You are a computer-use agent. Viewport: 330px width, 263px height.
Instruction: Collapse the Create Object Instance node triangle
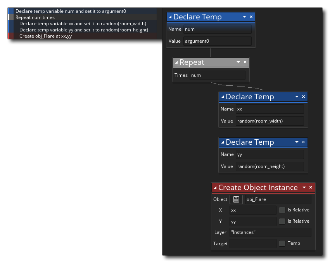tap(215, 188)
